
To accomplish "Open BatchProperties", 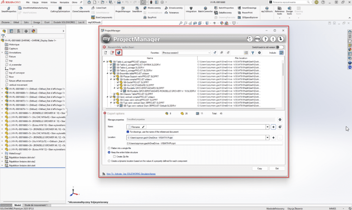I will tap(224, 8).
